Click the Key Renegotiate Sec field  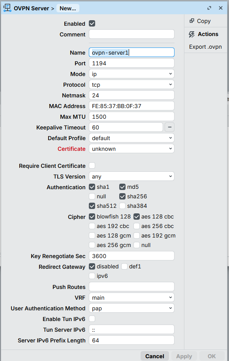[131, 256]
